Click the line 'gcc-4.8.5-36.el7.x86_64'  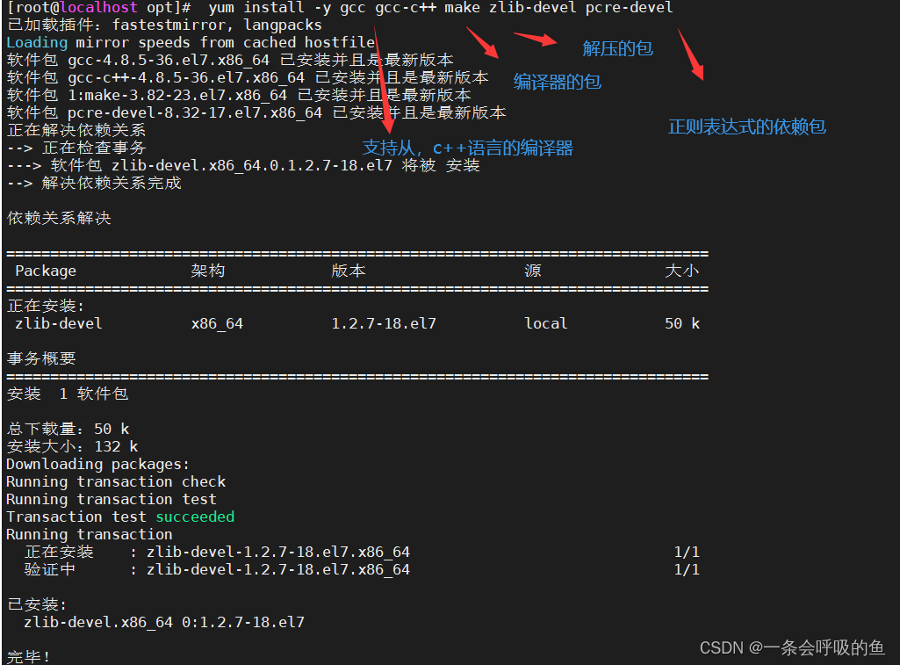[x=230, y=61]
